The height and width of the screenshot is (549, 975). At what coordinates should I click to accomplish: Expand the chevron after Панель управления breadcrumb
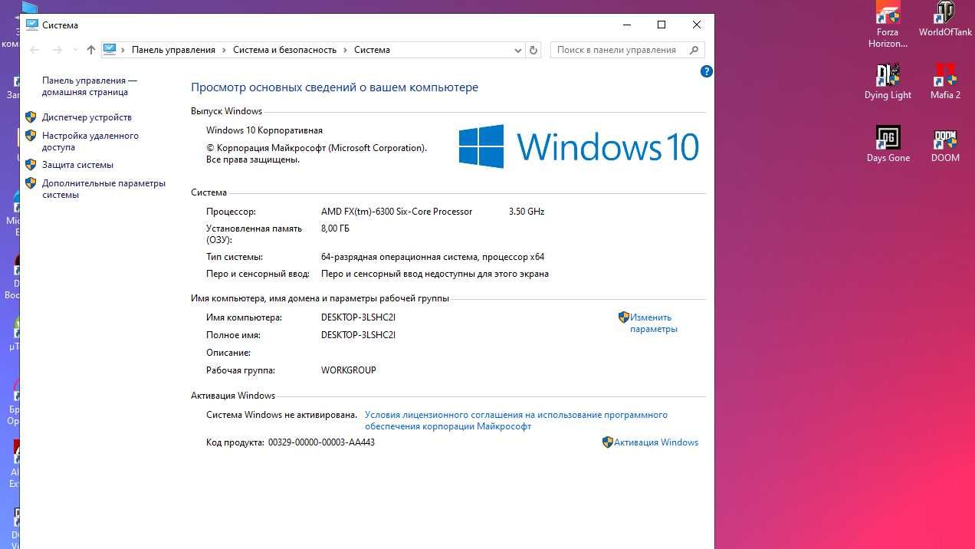click(225, 50)
